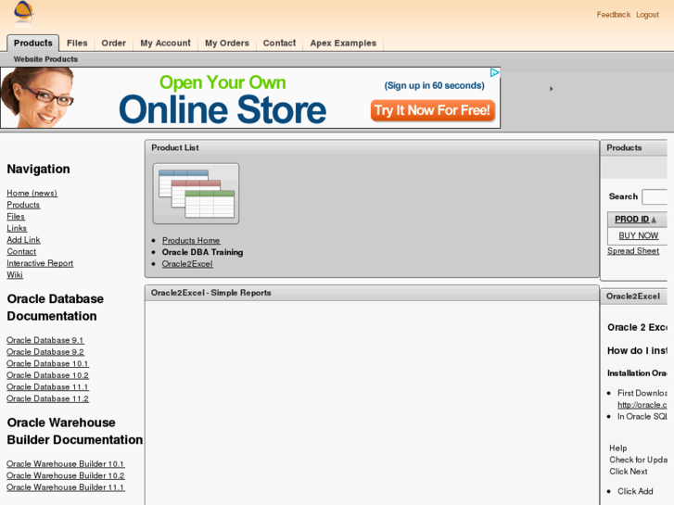The width and height of the screenshot is (674, 505).
Task: Open Oracle2Excel link in Product List
Action: 187,264
